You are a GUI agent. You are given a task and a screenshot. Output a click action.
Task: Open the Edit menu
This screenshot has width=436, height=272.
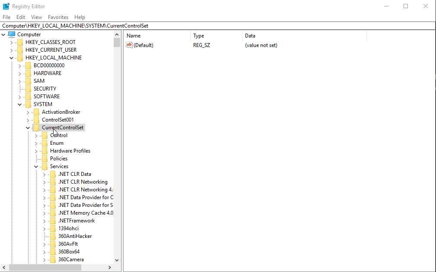tap(20, 17)
